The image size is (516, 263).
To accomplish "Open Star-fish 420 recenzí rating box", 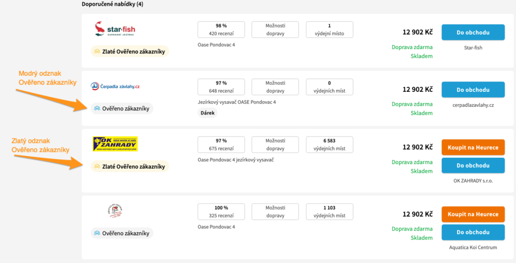I will pyautogui.click(x=221, y=29).
